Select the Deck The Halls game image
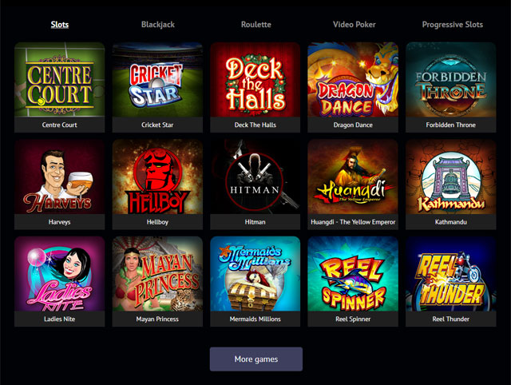This screenshot has height=385, width=511. (x=255, y=80)
